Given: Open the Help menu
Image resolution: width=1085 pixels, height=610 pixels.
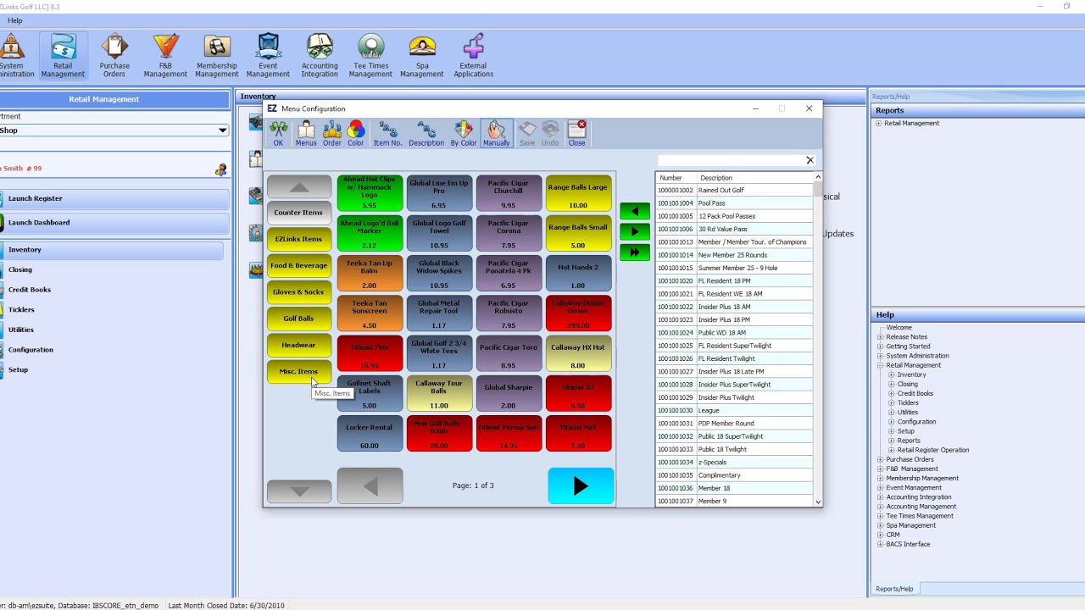Looking at the screenshot, I should [x=15, y=21].
